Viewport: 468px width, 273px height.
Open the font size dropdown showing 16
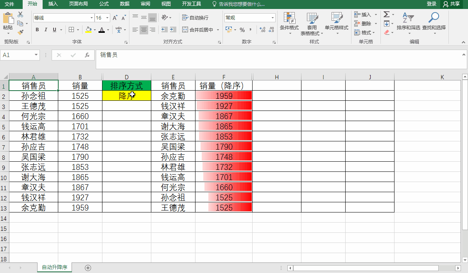108,18
